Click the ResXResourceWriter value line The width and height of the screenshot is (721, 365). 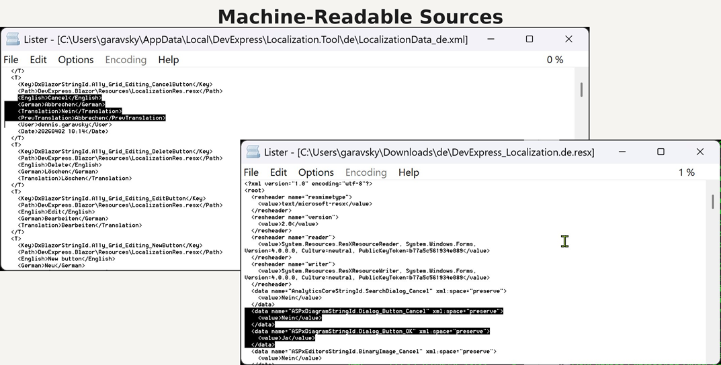coord(367,274)
